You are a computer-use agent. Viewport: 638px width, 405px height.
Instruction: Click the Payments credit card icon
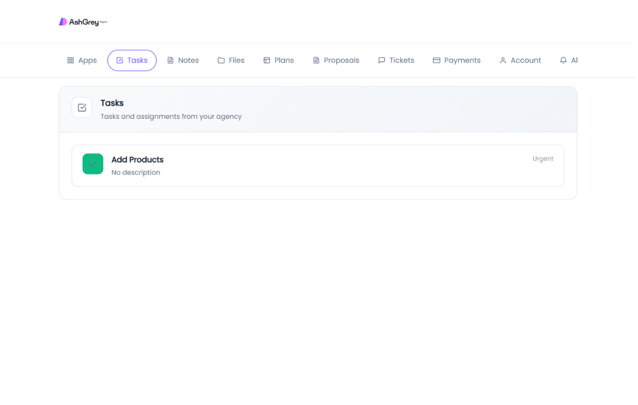[x=436, y=60]
